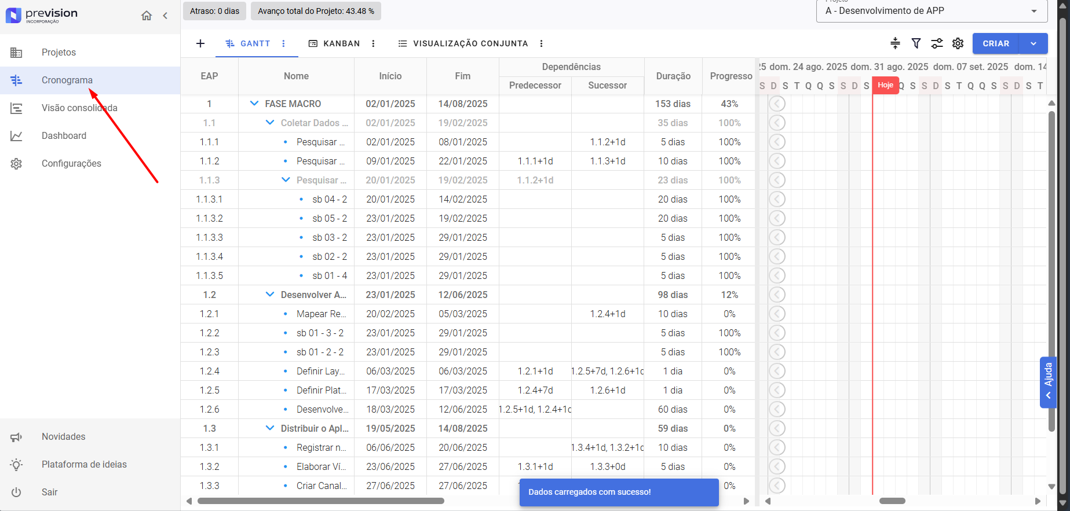Viewport: 1070px width, 511px height.
Task: Click the EAP column header
Action: 209,76
